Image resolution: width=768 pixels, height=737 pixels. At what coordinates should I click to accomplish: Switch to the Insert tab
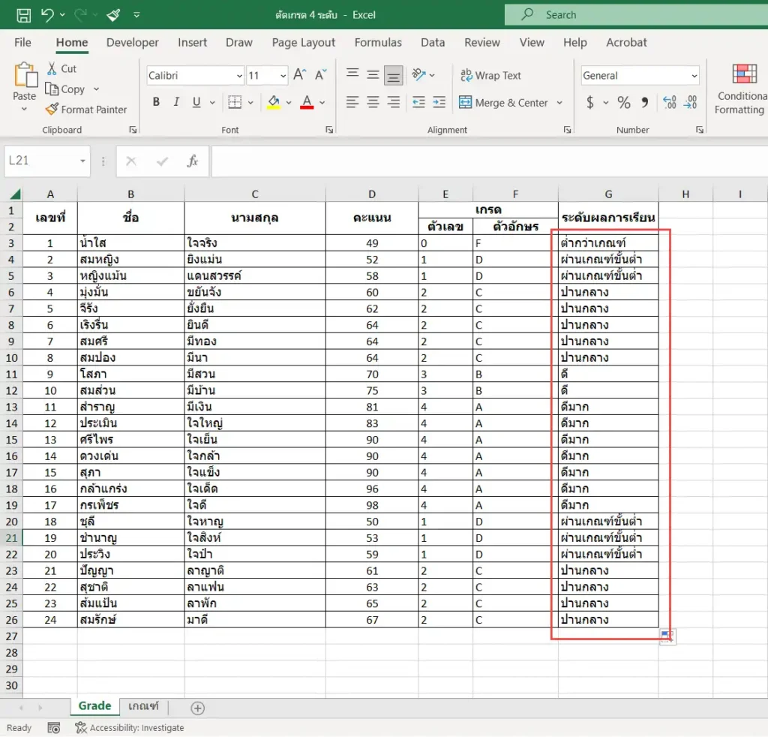[x=192, y=43]
